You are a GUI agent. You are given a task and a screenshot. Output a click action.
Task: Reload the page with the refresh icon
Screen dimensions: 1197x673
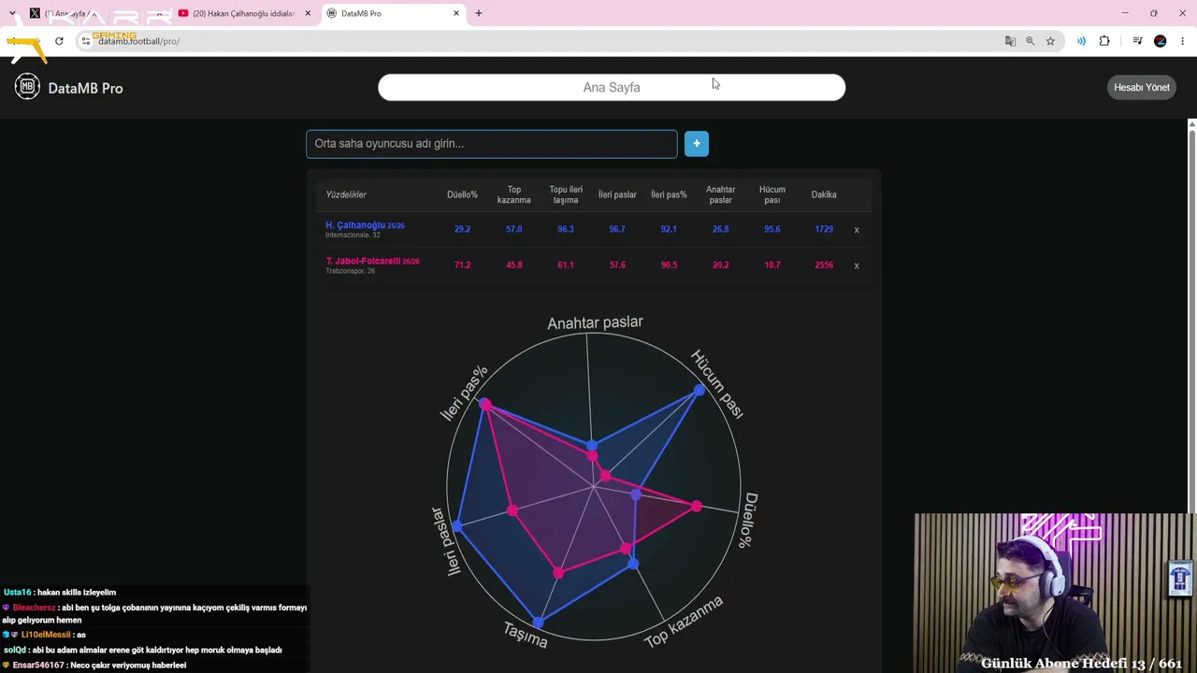pos(59,41)
